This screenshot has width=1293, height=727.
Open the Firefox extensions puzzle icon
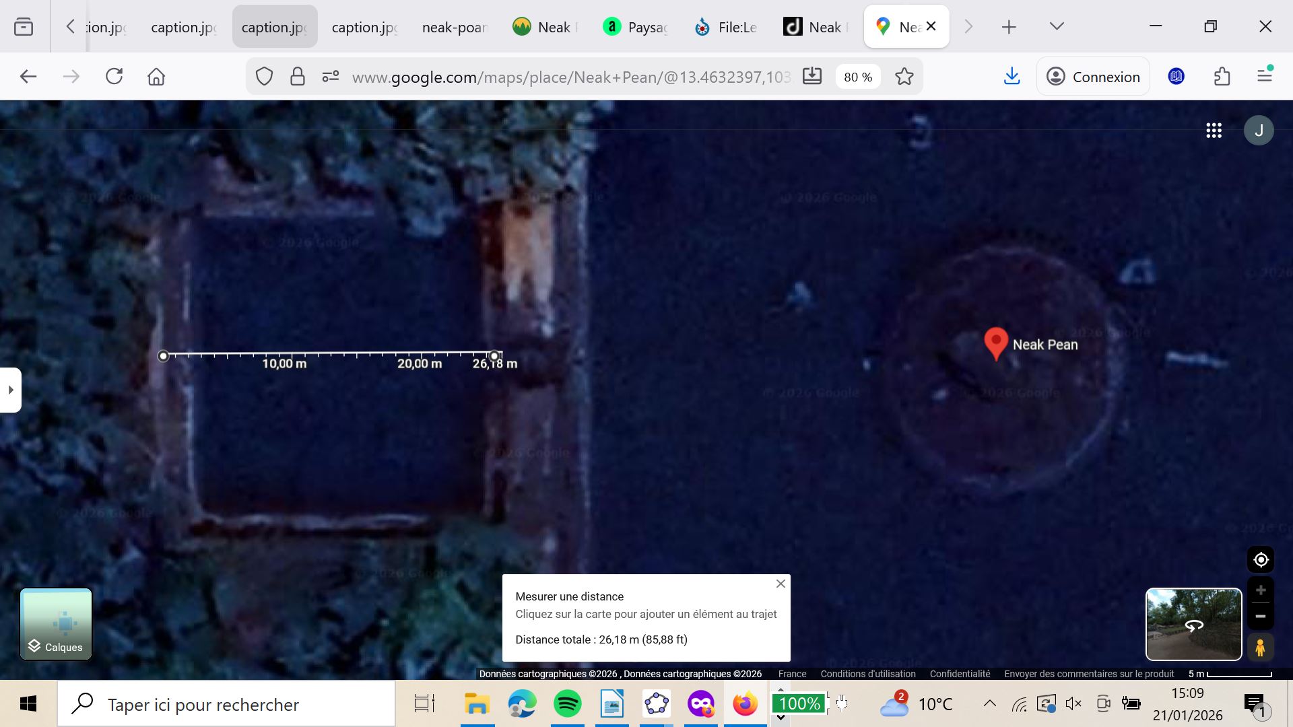pos(1222,77)
